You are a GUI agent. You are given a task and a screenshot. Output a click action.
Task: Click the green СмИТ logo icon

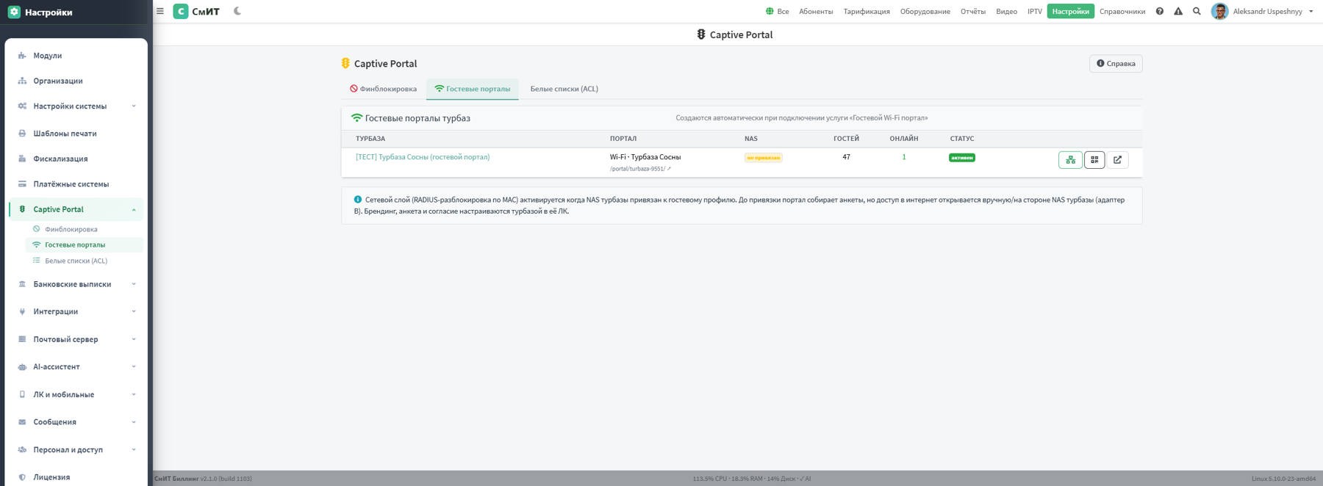coord(181,11)
